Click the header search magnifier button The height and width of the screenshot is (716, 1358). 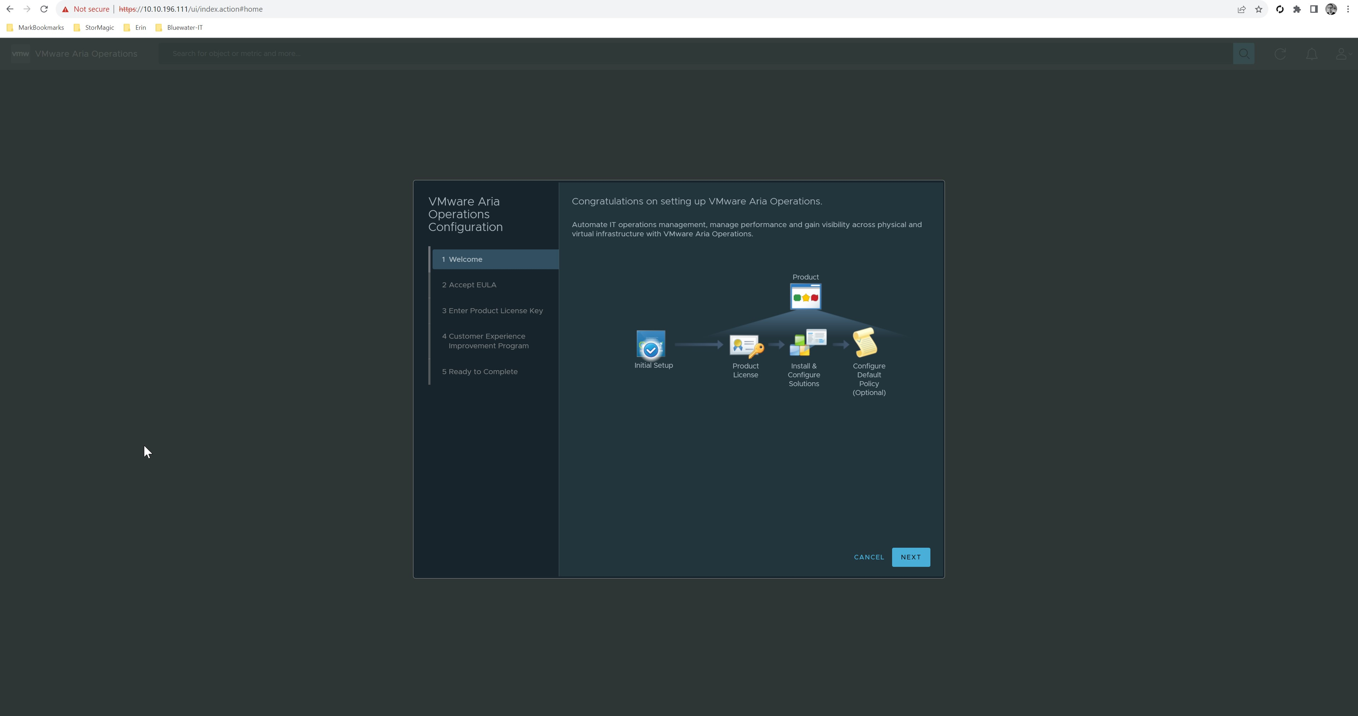(1243, 54)
